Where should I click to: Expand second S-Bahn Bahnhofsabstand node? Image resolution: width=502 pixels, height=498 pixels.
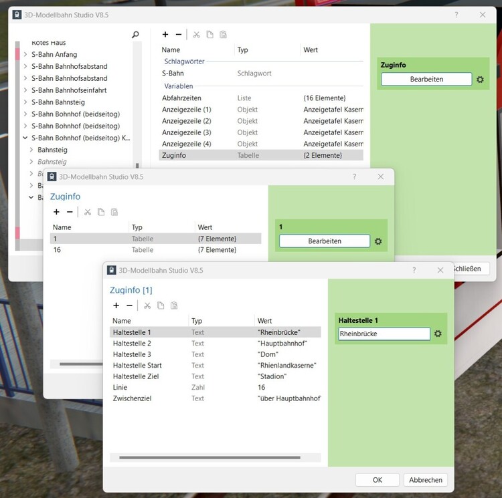(25, 78)
